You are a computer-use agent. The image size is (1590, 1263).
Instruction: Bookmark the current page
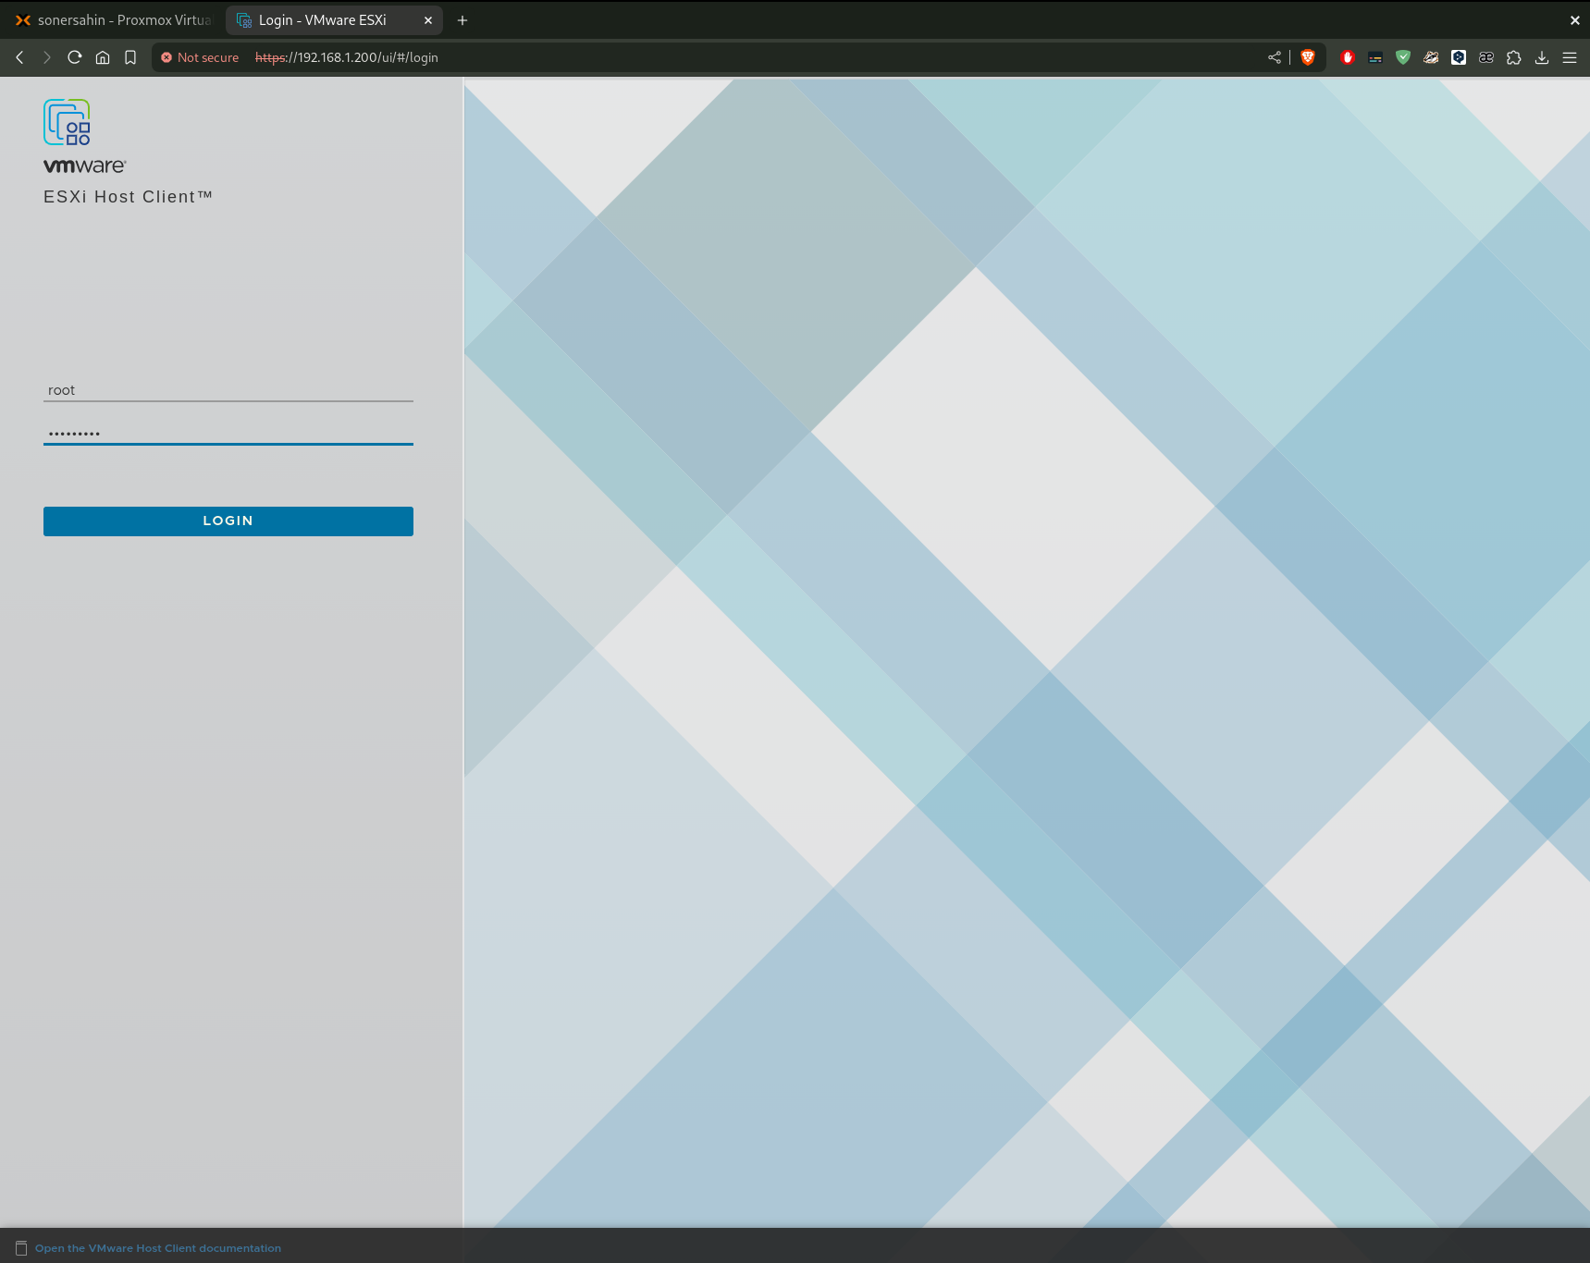coord(130,57)
